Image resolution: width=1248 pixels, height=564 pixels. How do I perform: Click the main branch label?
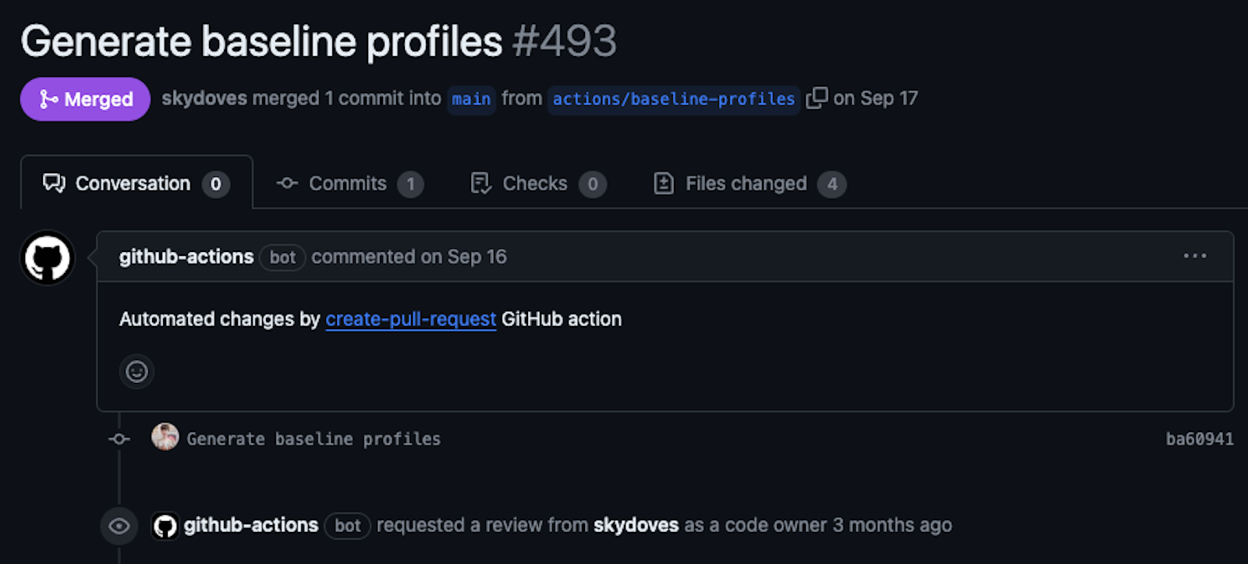tap(471, 99)
